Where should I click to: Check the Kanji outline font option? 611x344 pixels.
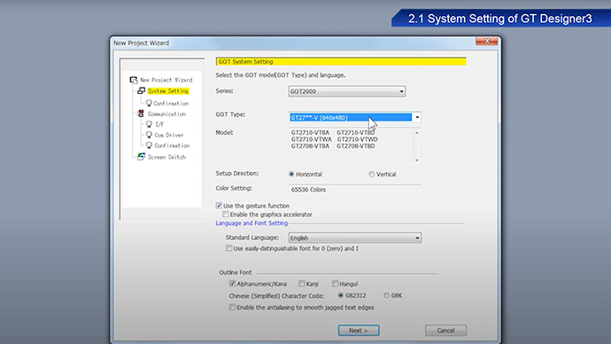[302, 284]
